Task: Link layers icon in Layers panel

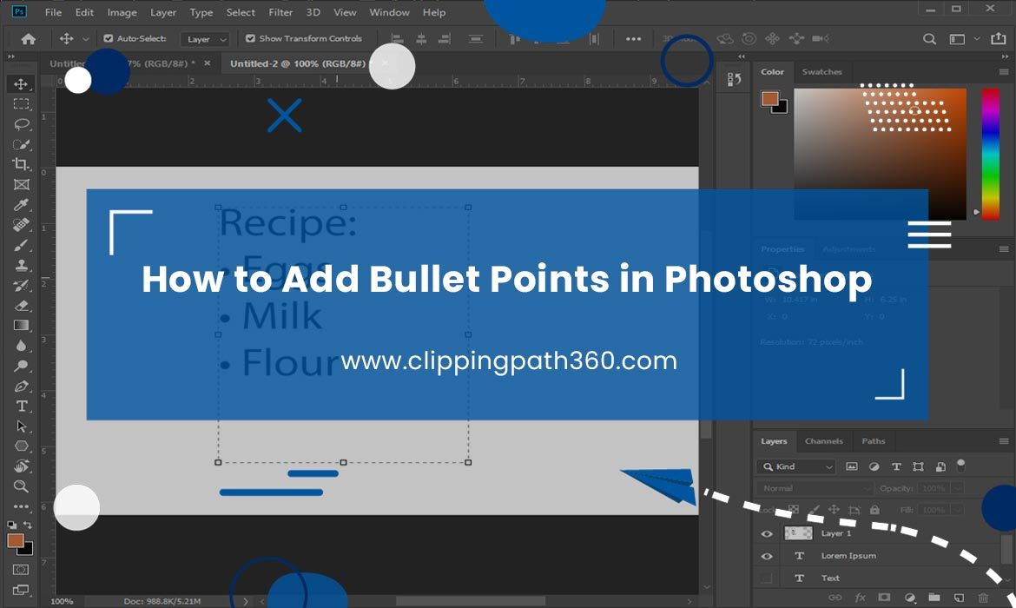Action: pyautogui.click(x=835, y=598)
